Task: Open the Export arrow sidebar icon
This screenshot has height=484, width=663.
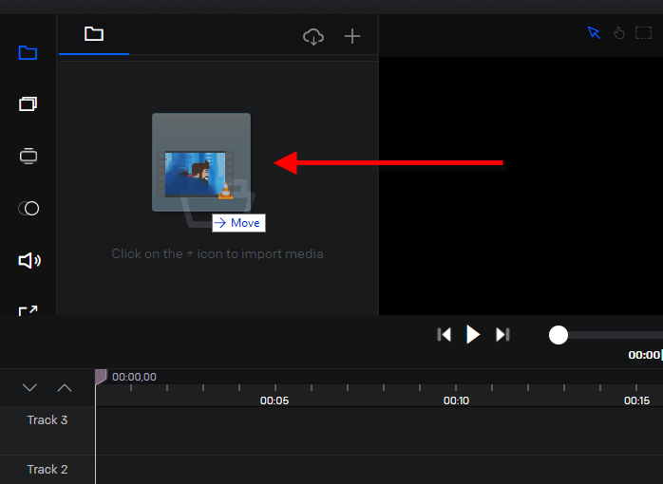Action: 28,311
